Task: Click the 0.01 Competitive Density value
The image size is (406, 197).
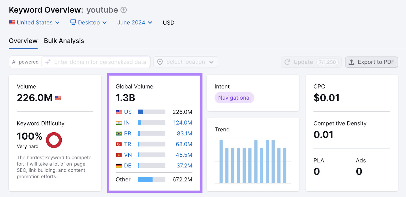Action: [x=323, y=135]
